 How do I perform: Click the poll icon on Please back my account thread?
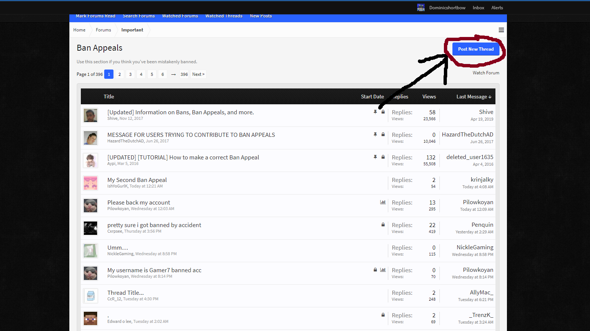tap(383, 202)
